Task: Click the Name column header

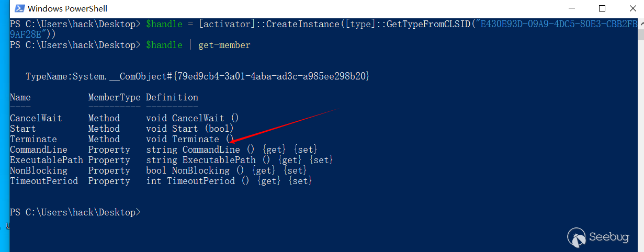Action: 20,97
